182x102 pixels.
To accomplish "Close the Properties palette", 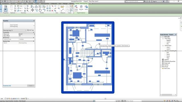I will [34, 21].
